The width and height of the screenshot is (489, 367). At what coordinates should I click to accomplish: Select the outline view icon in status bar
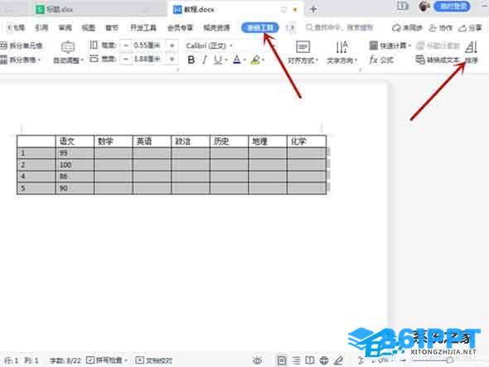296,360
